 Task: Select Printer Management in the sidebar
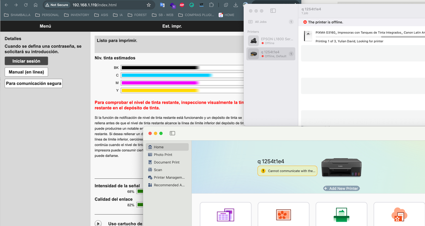tap(169, 178)
